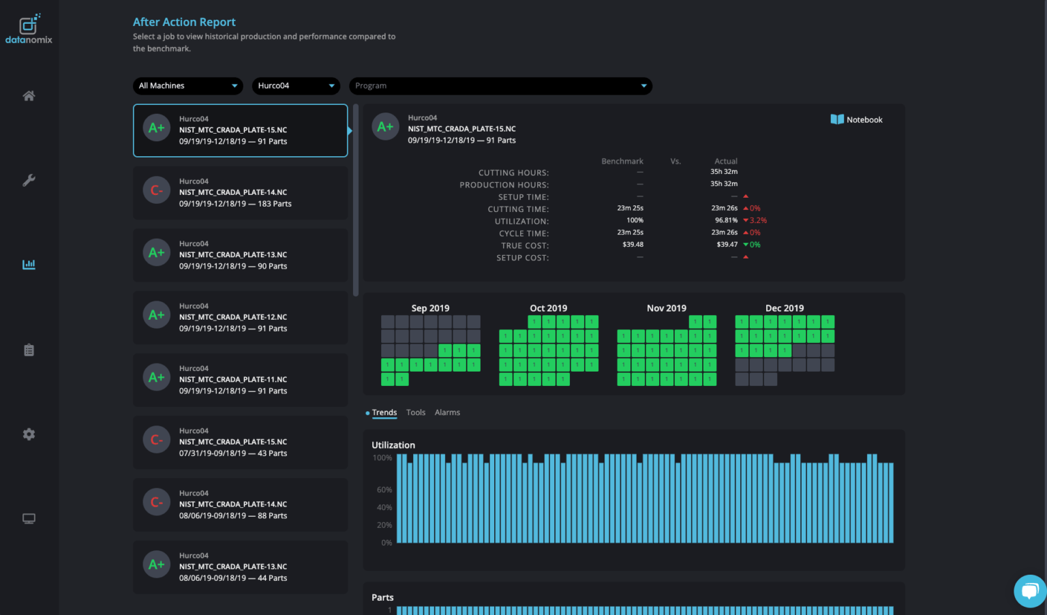Switch to the Tools tab
This screenshot has height=615, width=1047.
(x=416, y=412)
